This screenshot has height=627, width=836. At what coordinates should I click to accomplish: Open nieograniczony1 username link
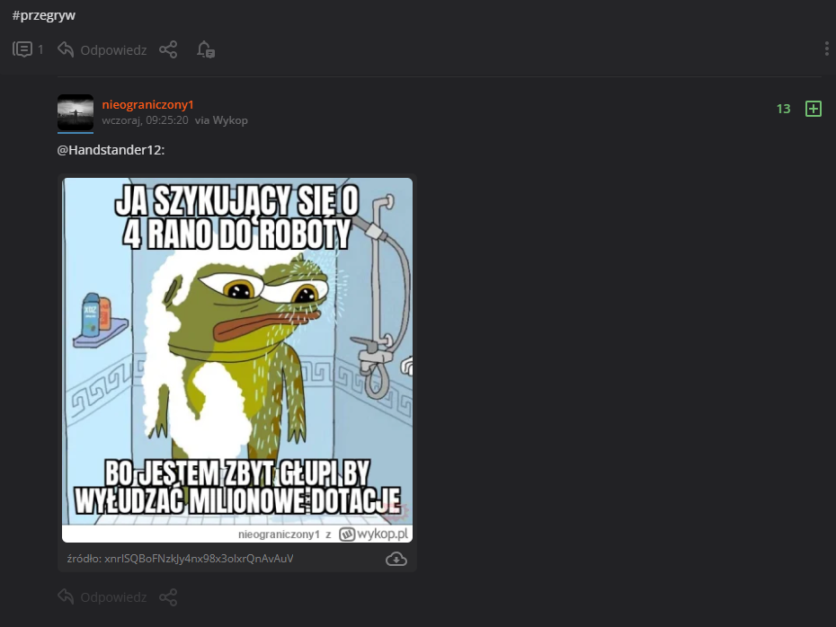pyautogui.click(x=147, y=104)
